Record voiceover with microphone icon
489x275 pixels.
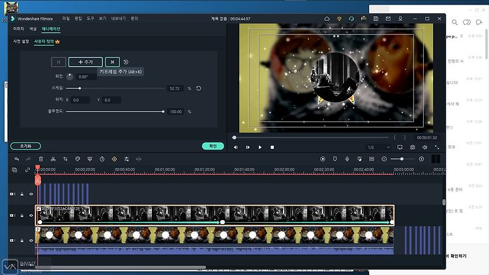[347, 159]
